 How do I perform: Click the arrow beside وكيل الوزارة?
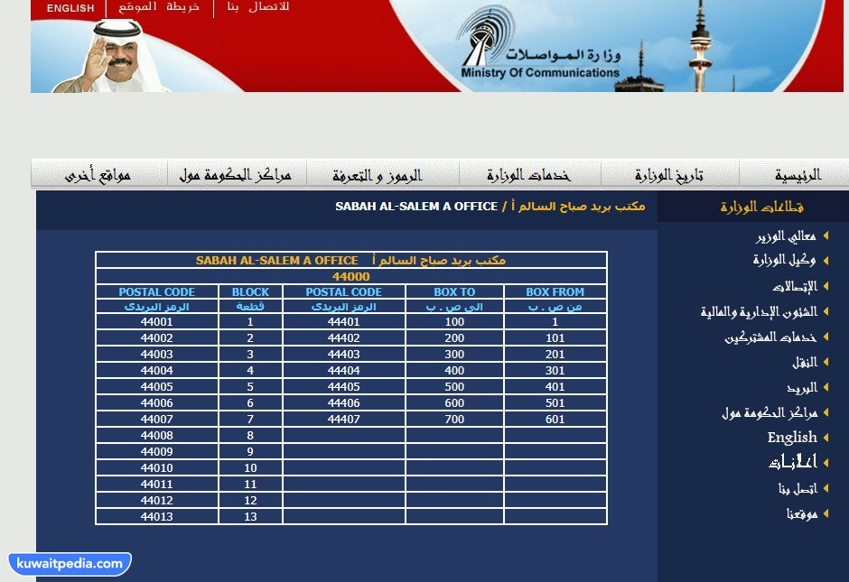tap(826, 260)
